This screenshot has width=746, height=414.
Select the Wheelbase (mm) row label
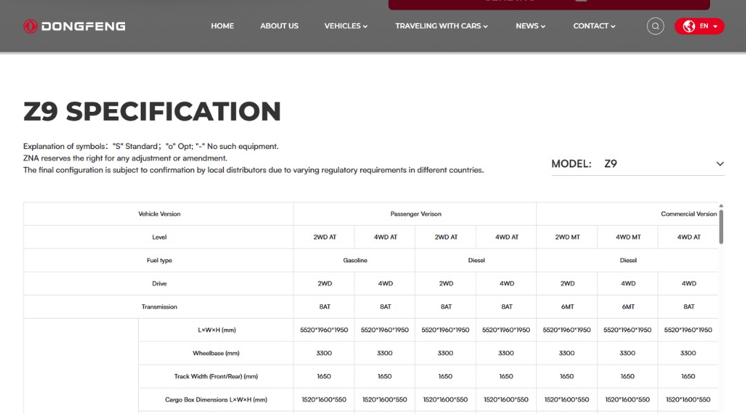tap(216, 353)
